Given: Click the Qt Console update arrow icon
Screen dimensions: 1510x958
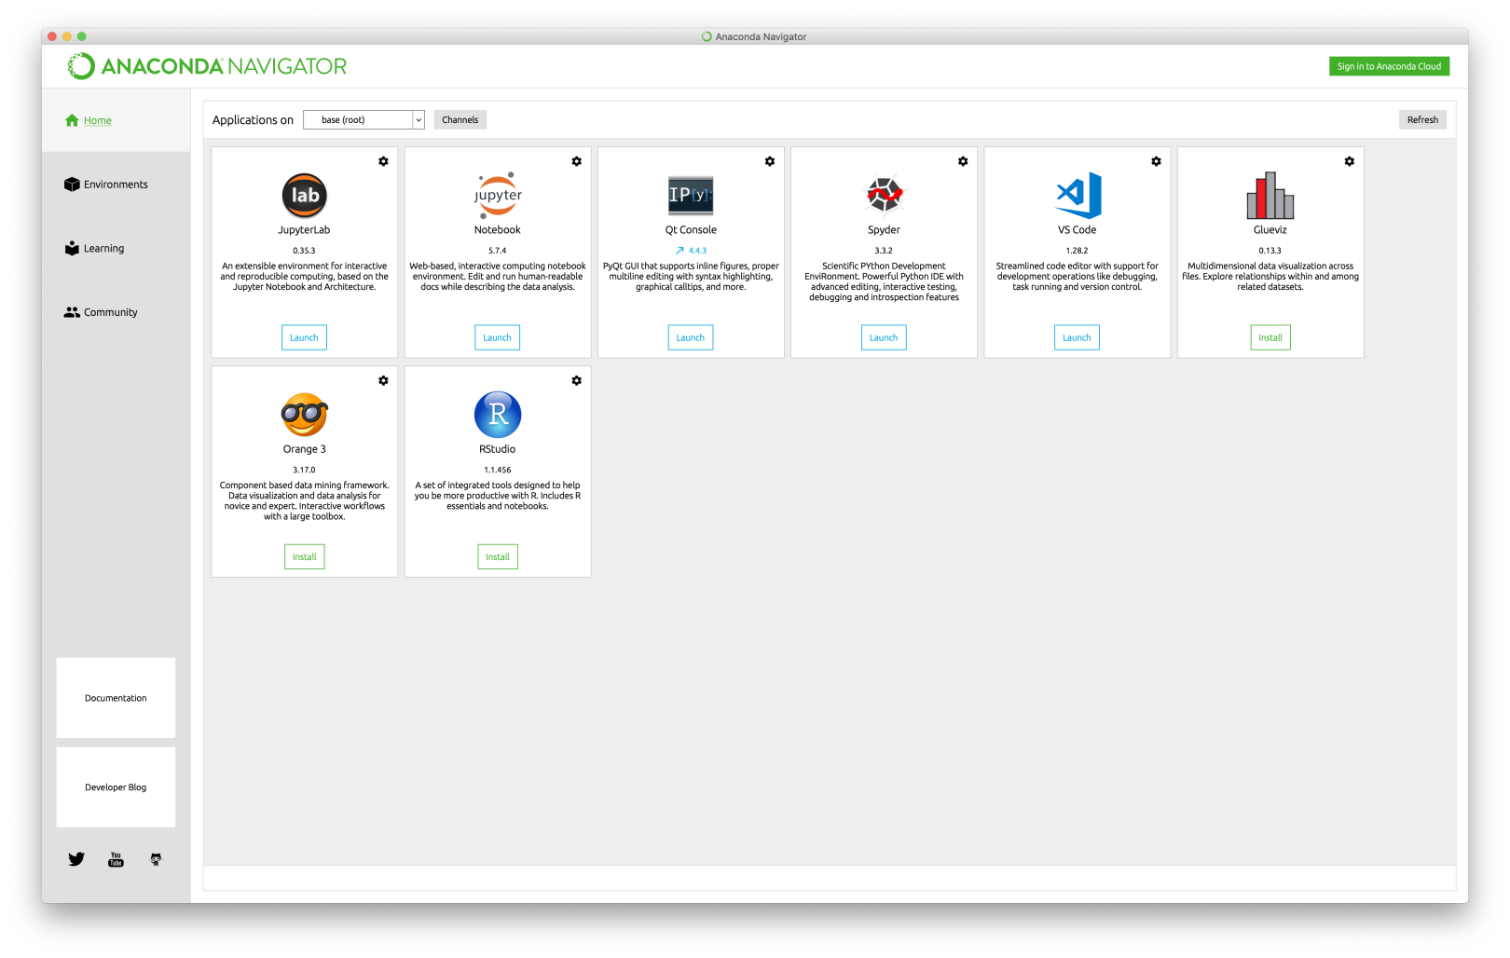Looking at the screenshot, I should click(x=679, y=251).
